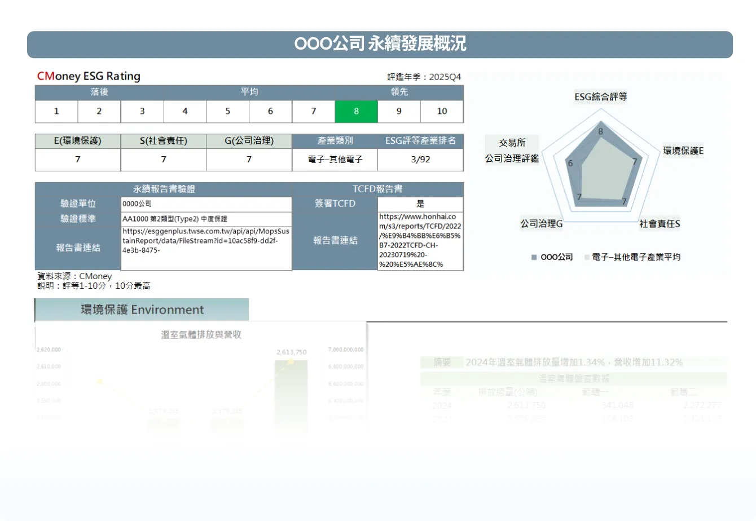Click the ESG綜合評等 radar axis label
The width and height of the screenshot is (756, 521).
pos(601,97)
